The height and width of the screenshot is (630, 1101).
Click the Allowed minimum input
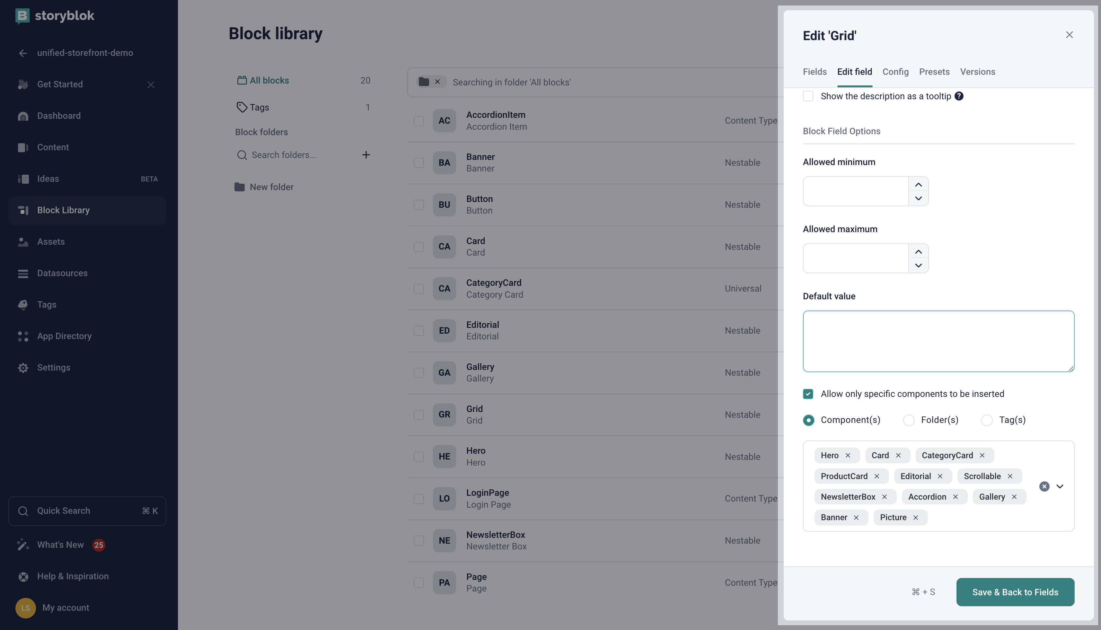[856, 191]
